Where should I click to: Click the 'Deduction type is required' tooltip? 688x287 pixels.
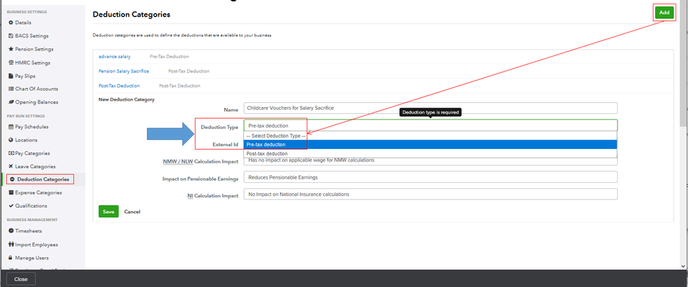pyautogui.click(x=430, y=112)
